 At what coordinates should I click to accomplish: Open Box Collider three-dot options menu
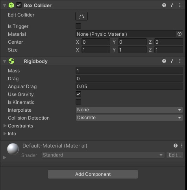tap(180, 5)
